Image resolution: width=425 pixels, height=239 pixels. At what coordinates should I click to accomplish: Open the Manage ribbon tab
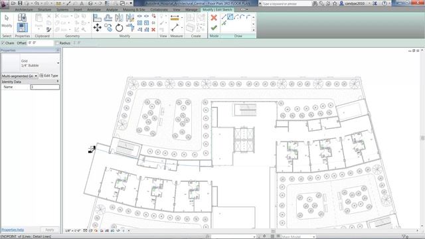pos(191,9)
